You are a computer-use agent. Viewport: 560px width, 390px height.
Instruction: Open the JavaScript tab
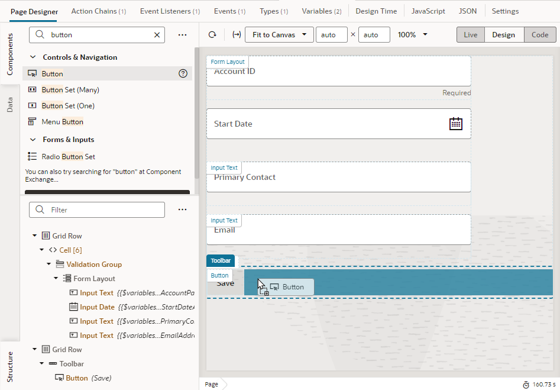click(x=428, y=11)
